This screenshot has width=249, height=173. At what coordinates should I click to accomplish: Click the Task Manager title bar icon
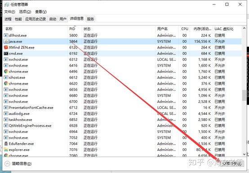tap(7, 4)
